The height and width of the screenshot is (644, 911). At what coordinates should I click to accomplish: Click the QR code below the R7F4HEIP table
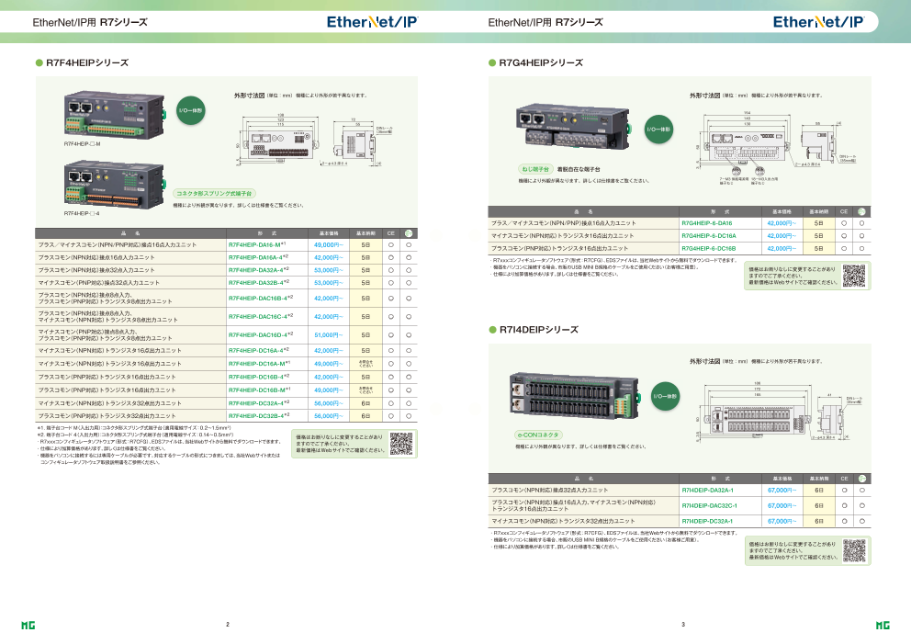tap(401, 444)
